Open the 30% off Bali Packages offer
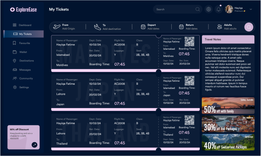The height and width of the screenshot is (156, 261). pyautogui.click(x=228, y=124)
